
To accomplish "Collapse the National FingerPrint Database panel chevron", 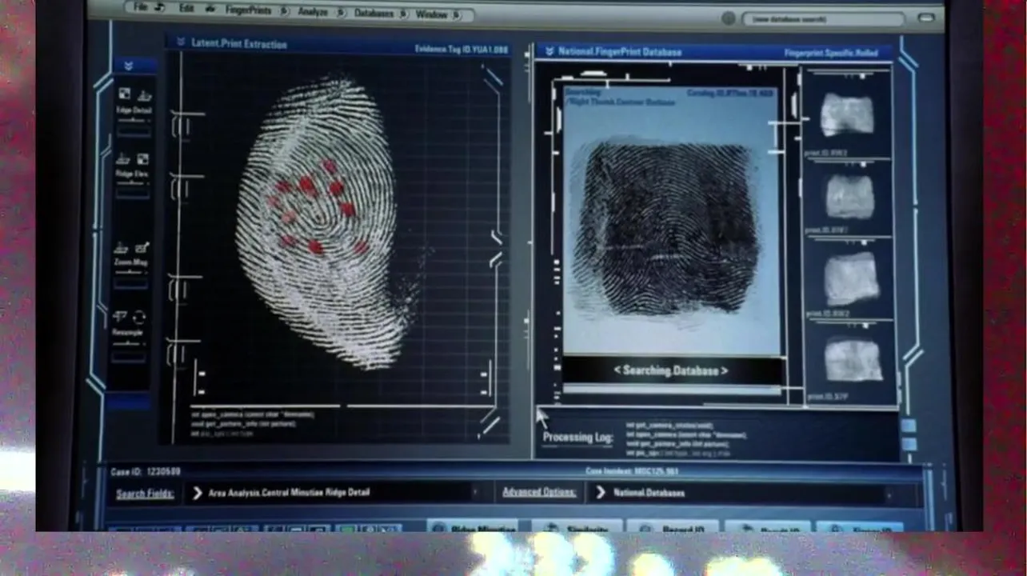I will pos(549,52).
